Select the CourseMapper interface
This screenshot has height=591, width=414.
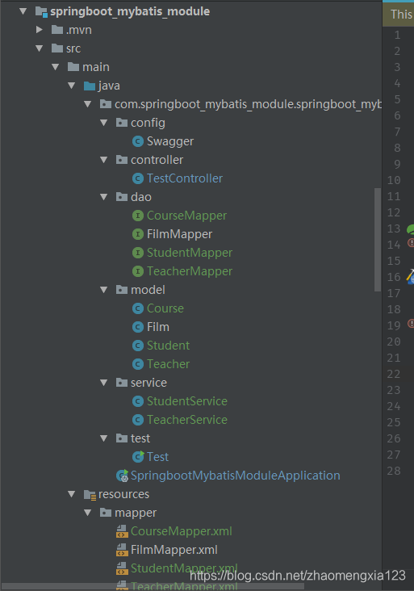point(187,216)
